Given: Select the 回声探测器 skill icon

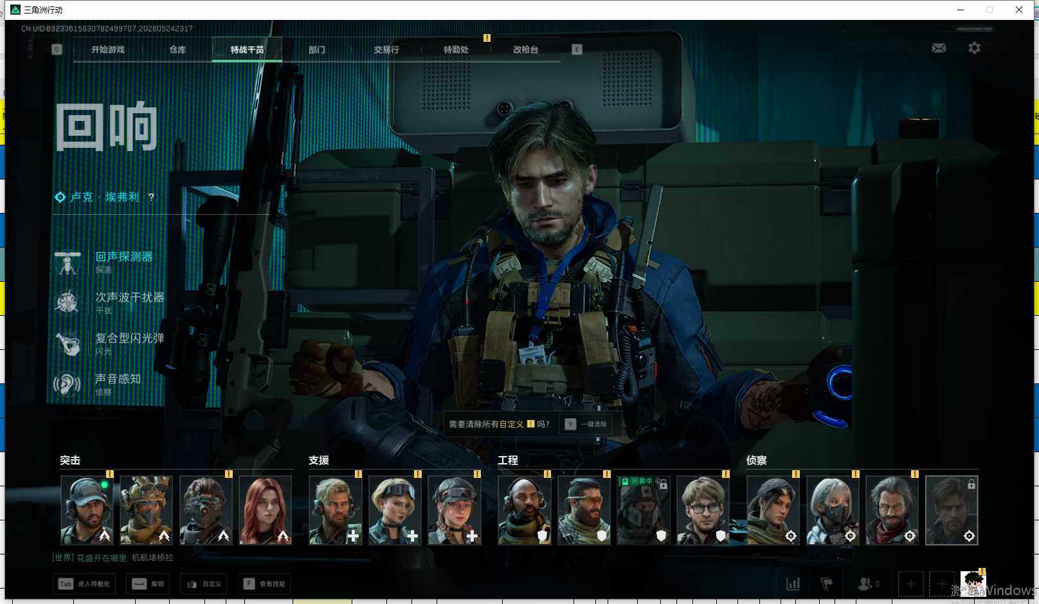Looking at the screenshot, I should pos(67,262).
